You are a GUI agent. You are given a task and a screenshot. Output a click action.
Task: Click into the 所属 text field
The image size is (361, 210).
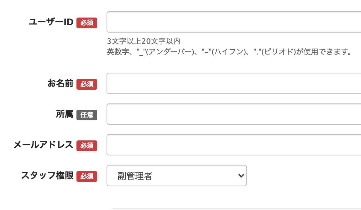coord(233,114)
